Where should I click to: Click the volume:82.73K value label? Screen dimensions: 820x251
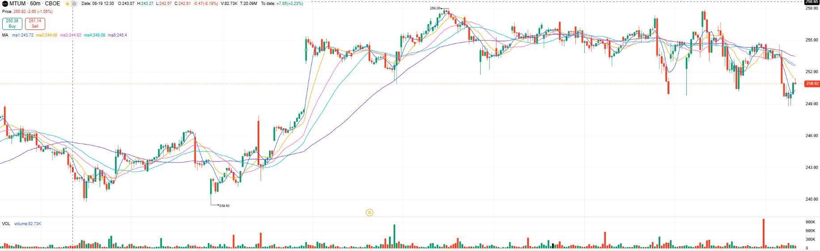coord(27,224)
